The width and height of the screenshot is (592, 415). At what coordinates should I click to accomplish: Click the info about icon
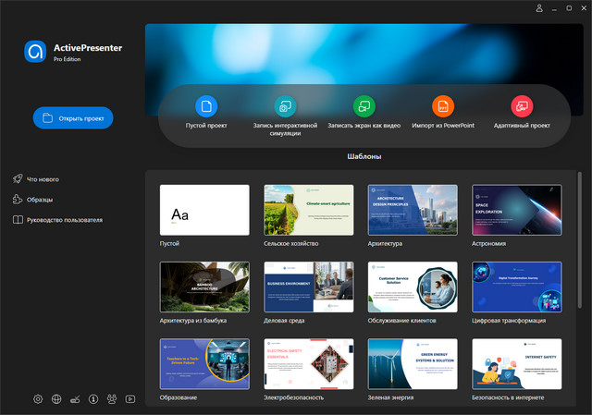tap(93, 399)
